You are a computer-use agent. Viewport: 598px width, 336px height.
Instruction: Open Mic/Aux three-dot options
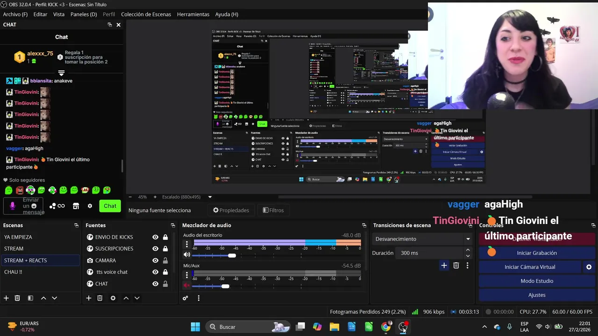(x=187, y=274)
